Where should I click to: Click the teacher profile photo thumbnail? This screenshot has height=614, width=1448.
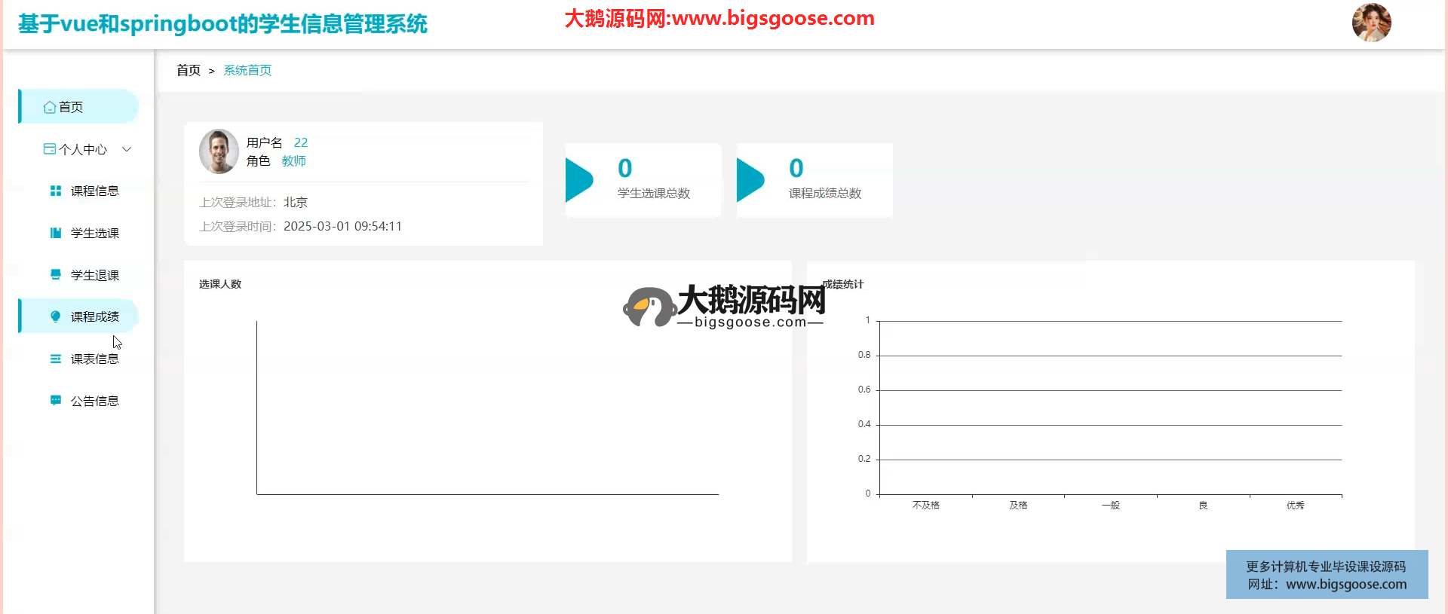[219, 151]
